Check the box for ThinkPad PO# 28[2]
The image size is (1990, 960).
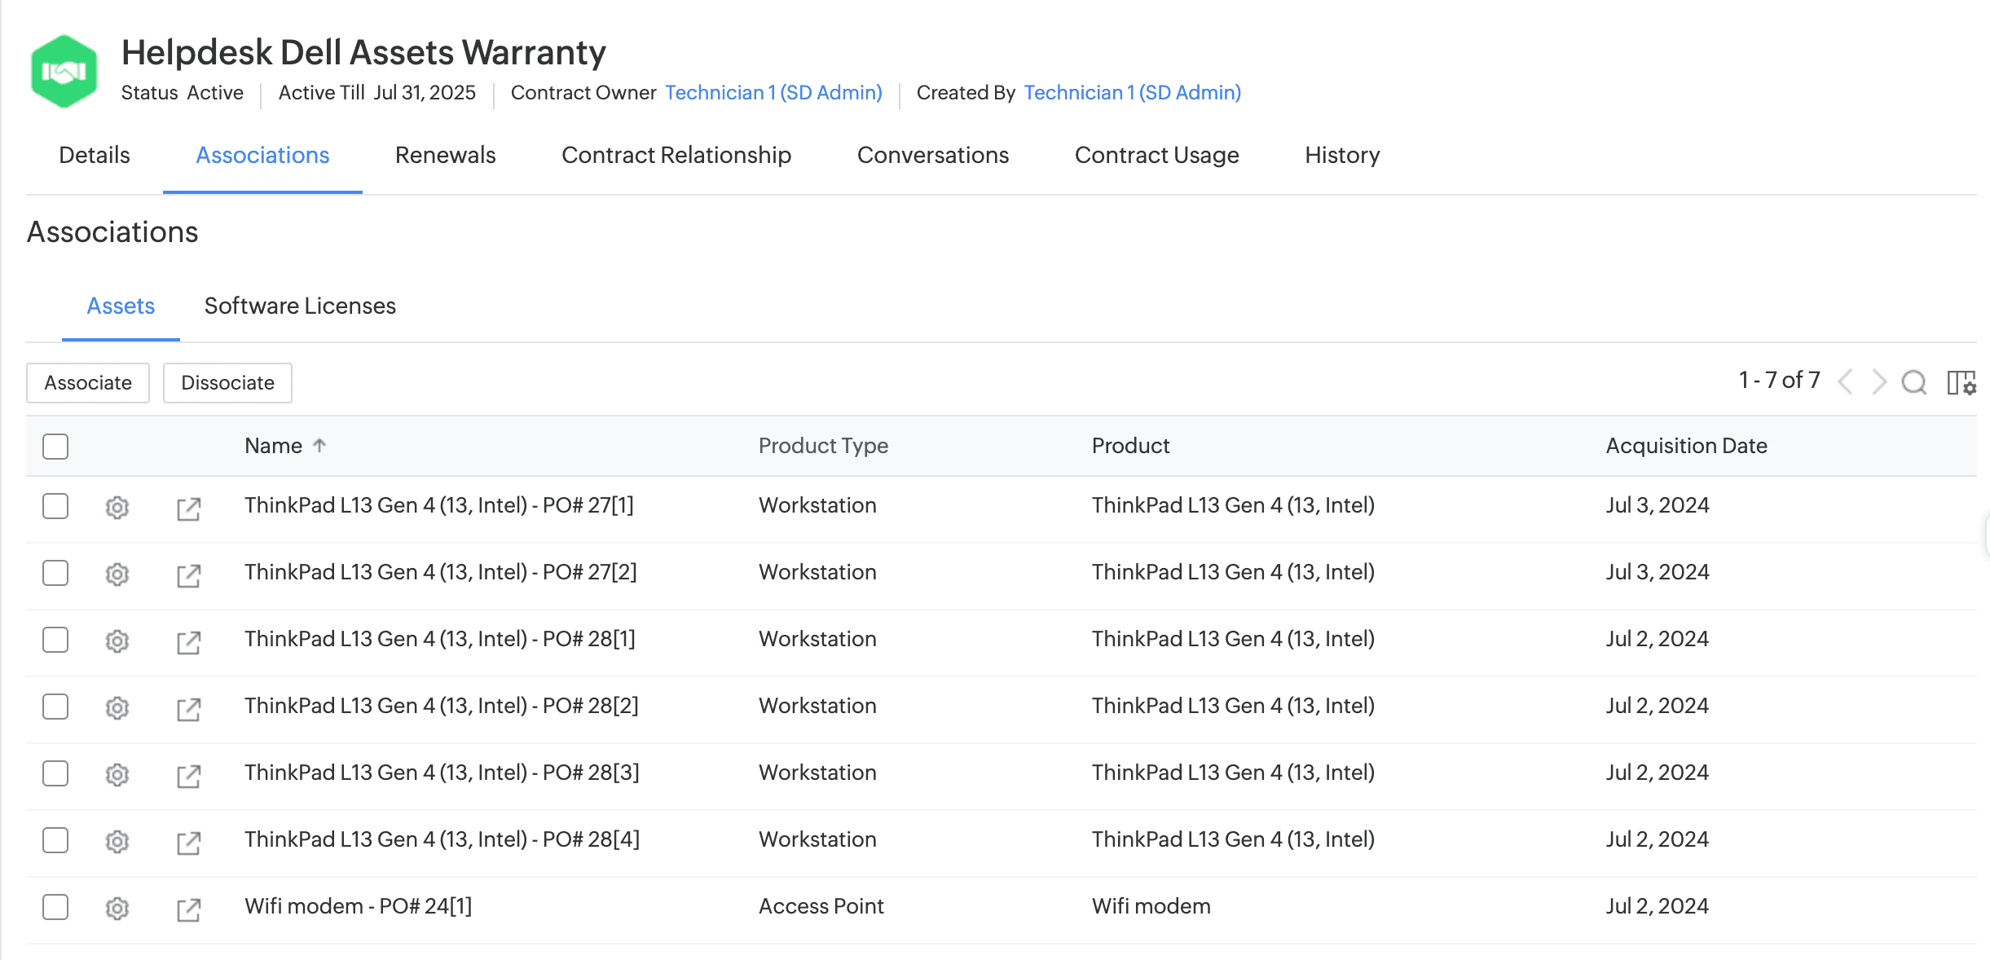[x=55, y=706]
